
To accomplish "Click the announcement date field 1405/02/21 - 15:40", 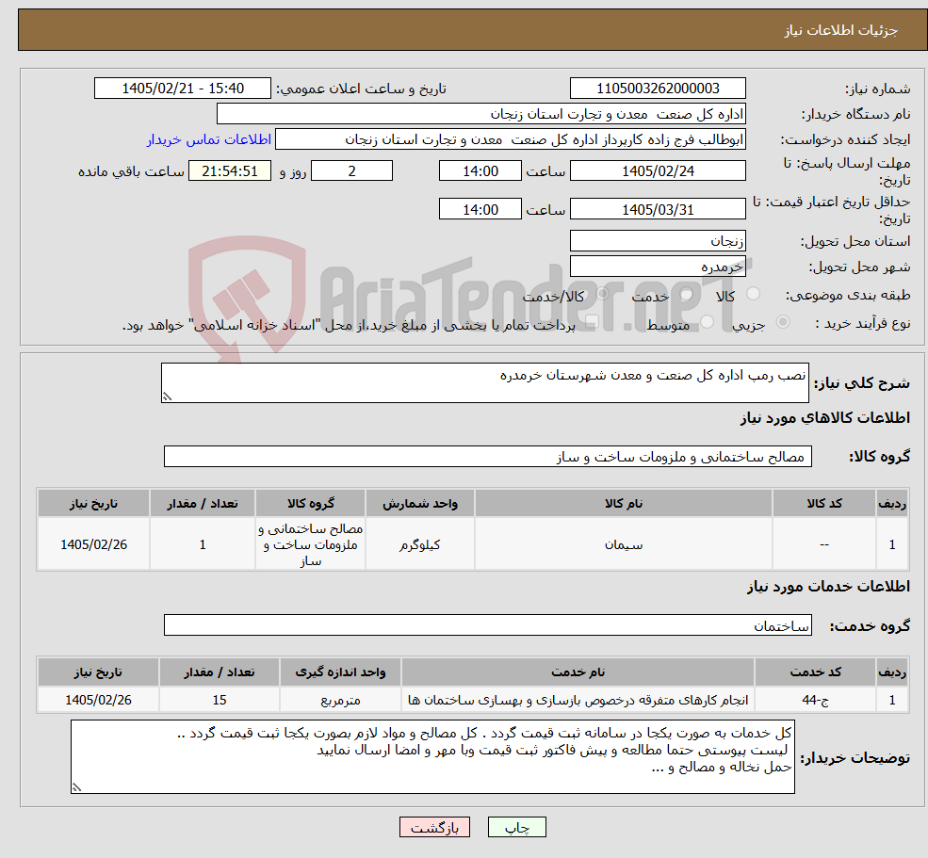I will 182,89.
